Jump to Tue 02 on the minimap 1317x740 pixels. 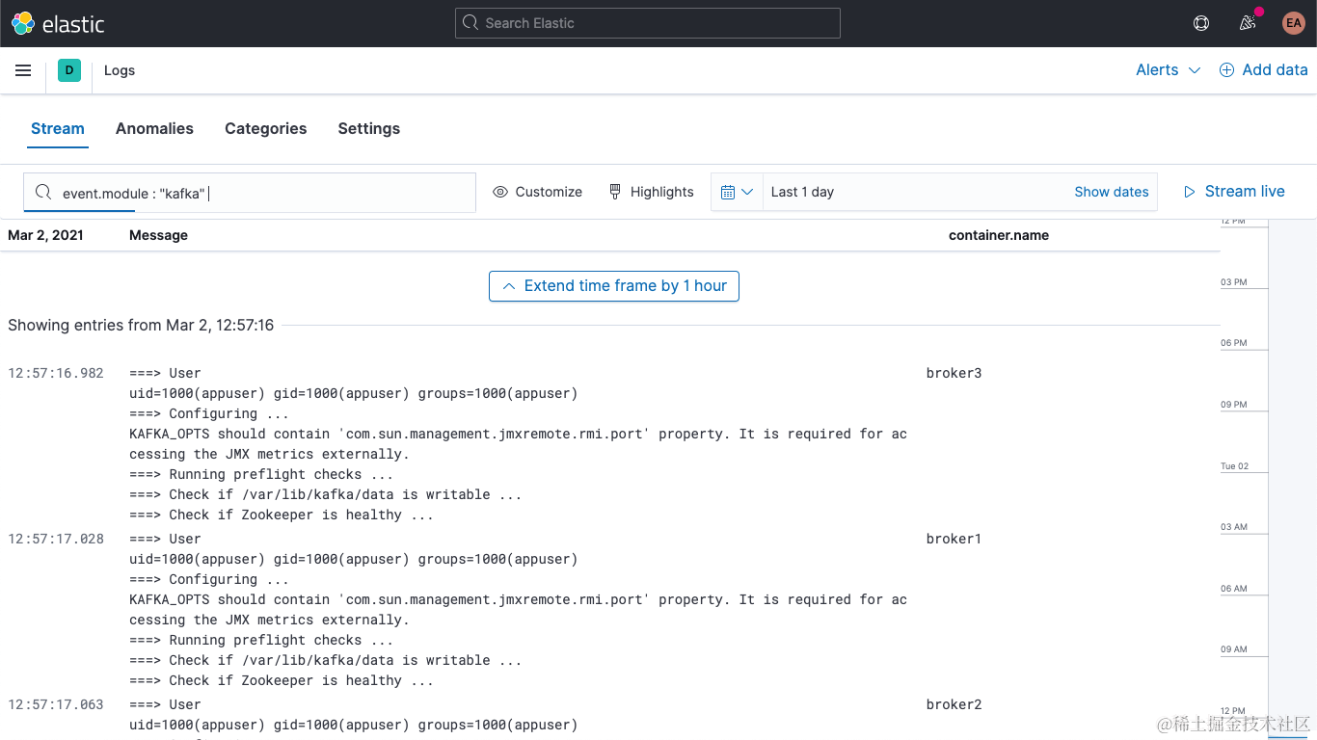1234,466
